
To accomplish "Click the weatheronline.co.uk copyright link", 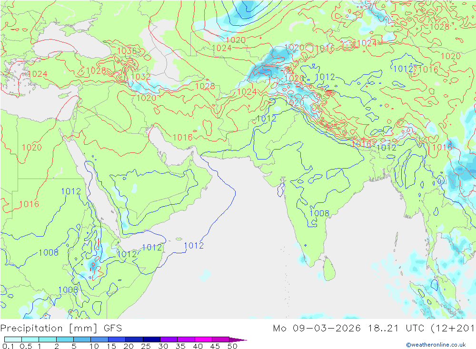I will pos(436,344).
